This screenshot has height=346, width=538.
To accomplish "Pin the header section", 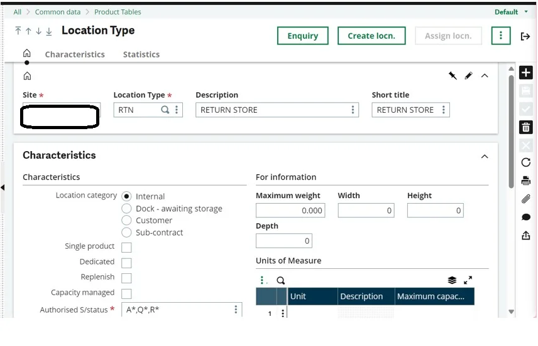I will pos(453,76).
